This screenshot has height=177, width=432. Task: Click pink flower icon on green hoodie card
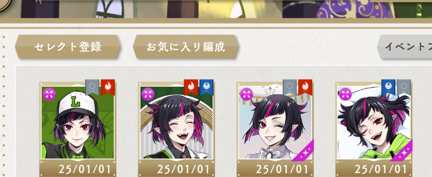click(x=345, y=94)
